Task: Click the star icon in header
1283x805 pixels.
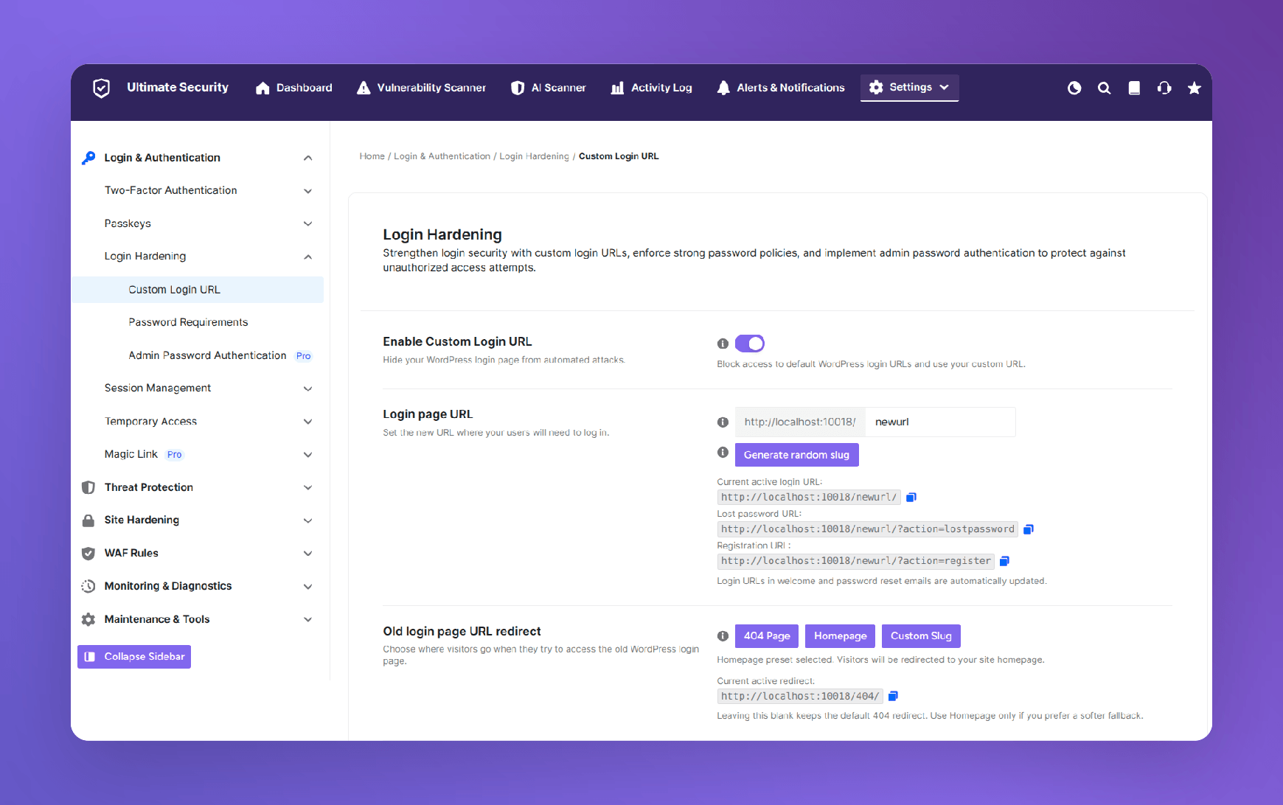Action: pyautogui.click(x=1195, y=88)
